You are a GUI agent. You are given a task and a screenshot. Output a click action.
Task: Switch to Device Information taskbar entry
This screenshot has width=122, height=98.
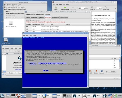[x=57, y=96]
